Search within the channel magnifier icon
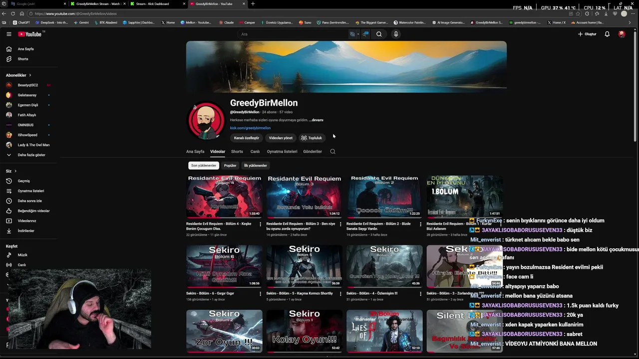Viewport: 639px width, 359px height. tap(333, 152)
